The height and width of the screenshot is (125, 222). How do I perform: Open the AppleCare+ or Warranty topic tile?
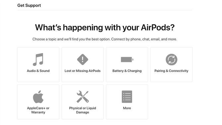(x=38, y=102)
